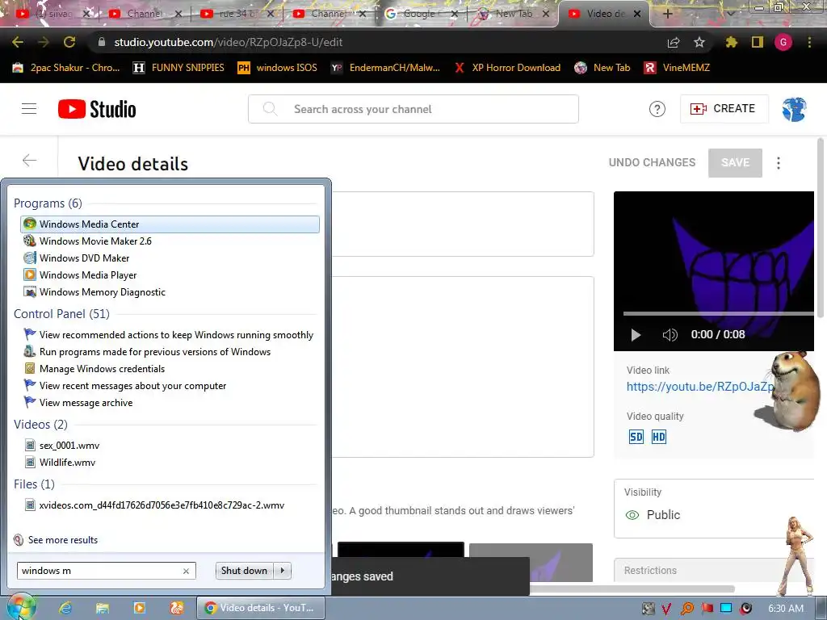Screen dimensions: 827x620
Task: Select the HD video quality badge
Action: point(659,437)
